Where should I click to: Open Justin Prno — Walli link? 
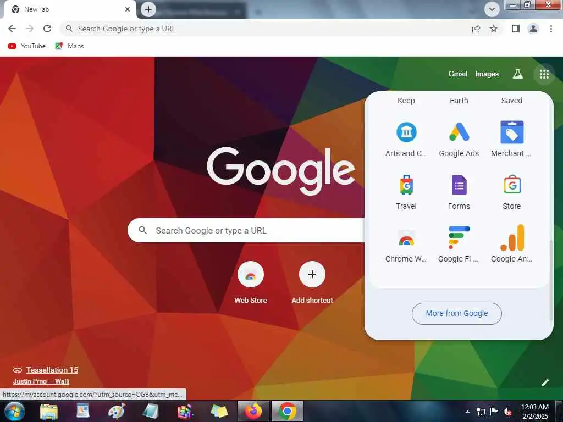click(41, 381)
